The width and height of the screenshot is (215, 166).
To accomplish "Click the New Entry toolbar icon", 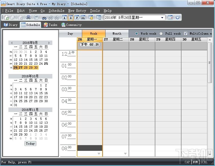I will [6, 17].
